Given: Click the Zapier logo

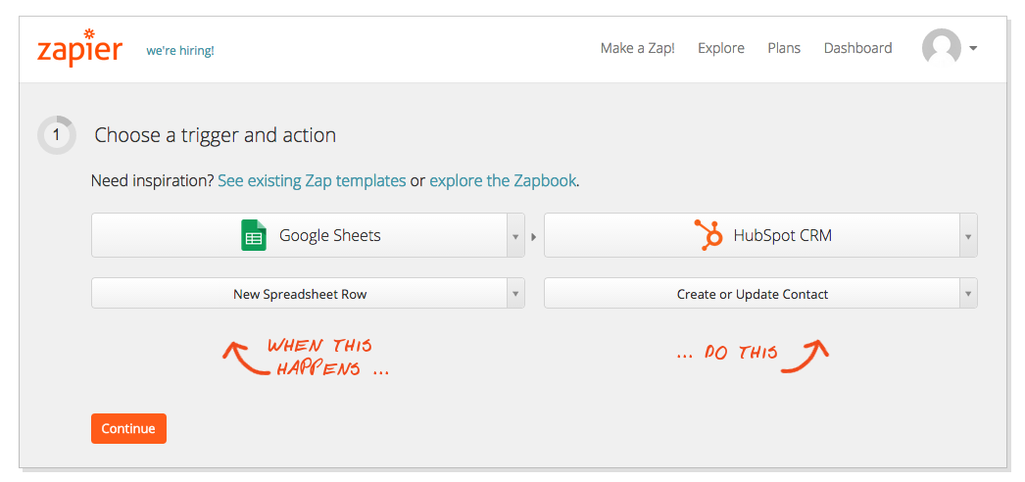Looking at the screenshot, I should coord(79,50).
